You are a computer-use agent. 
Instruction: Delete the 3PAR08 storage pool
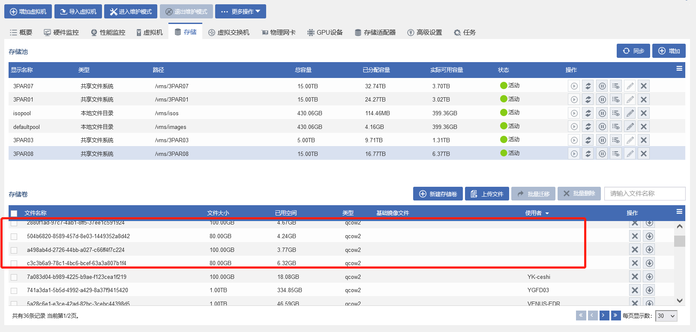pyautogui.click(x=643, y=154)
